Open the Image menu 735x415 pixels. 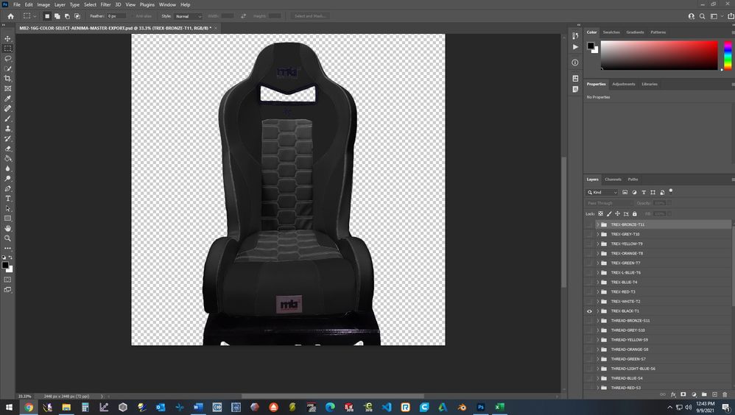pos(43,4)
